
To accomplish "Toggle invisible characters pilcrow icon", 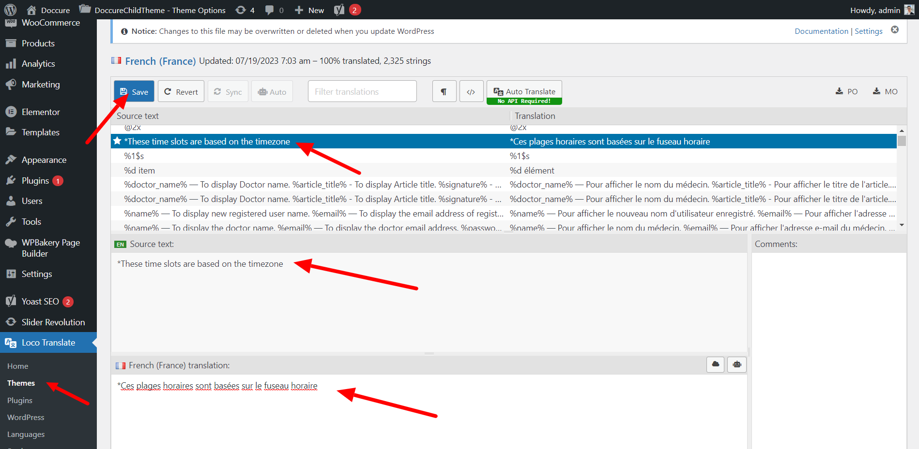I will (x=444, y=91).
